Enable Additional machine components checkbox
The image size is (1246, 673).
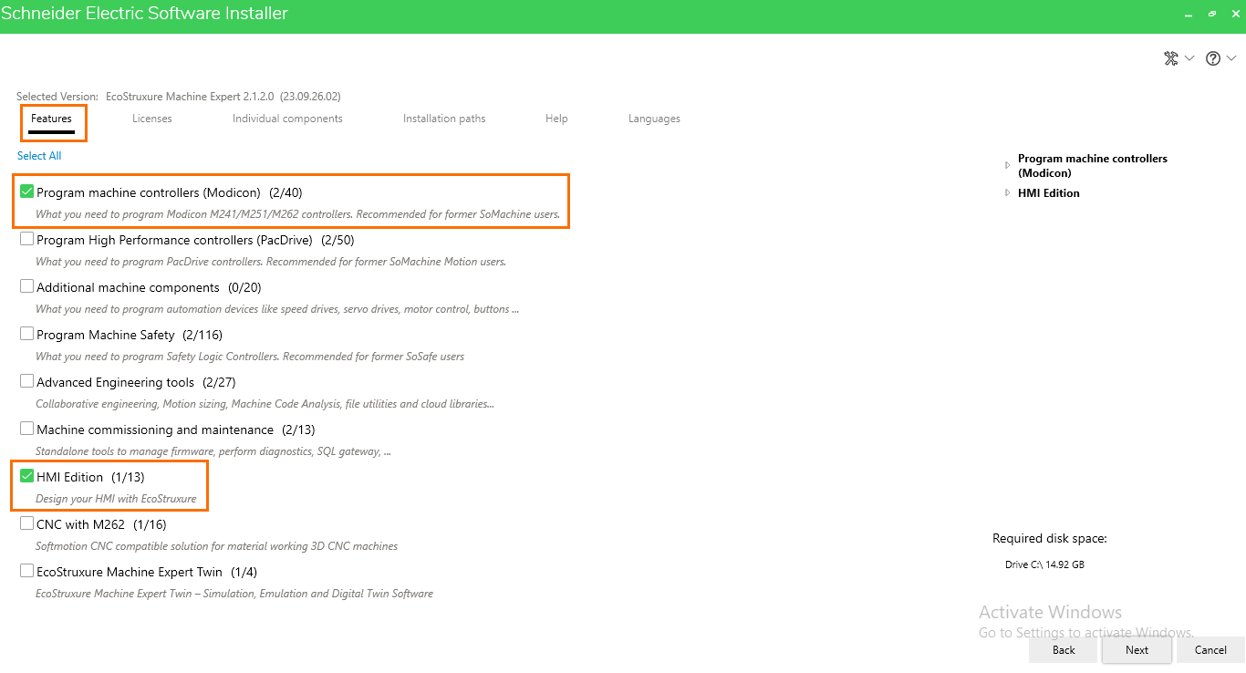[27, 286]
